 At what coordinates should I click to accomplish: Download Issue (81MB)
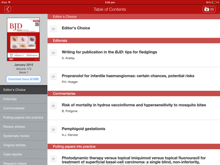coord(23,79)
